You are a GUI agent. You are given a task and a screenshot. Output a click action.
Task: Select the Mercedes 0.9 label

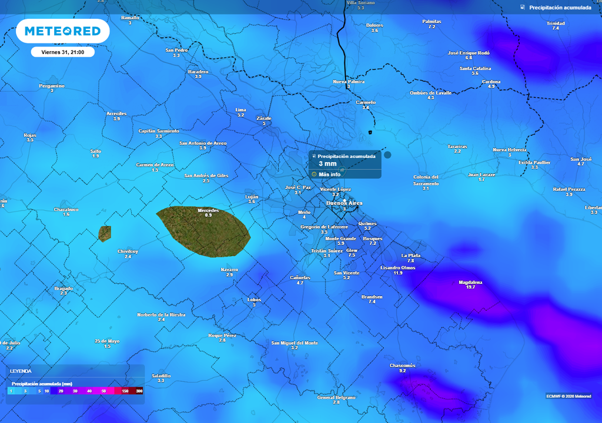(208, 213)
